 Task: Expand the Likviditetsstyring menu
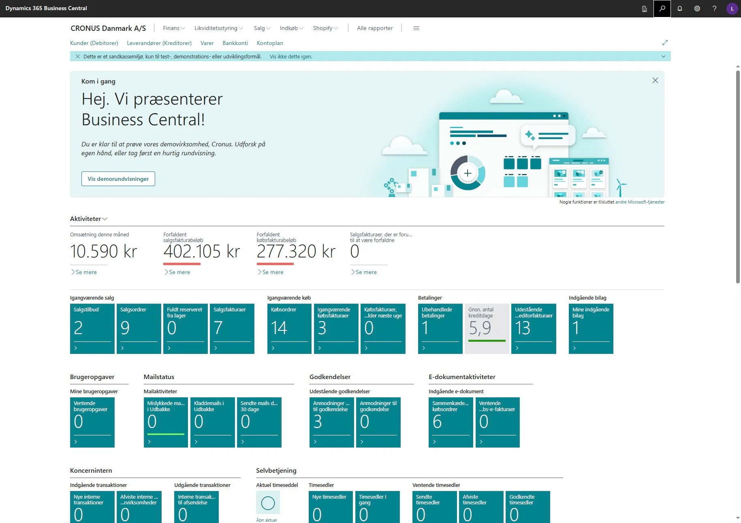[219, 28]
